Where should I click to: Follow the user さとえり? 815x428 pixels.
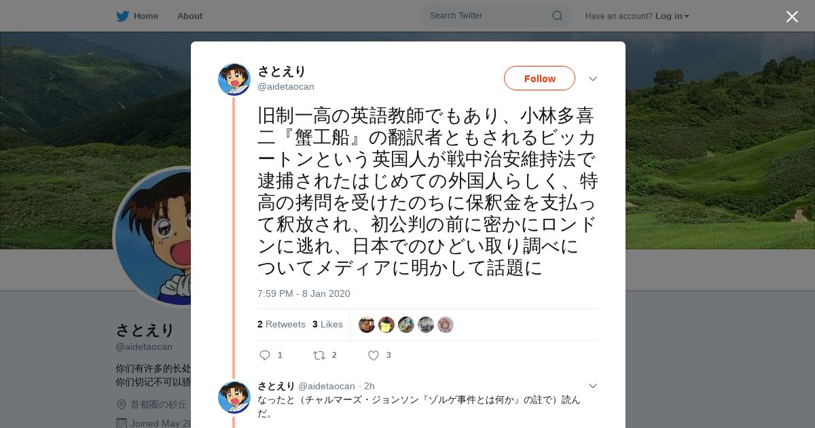tap(539, 78)
